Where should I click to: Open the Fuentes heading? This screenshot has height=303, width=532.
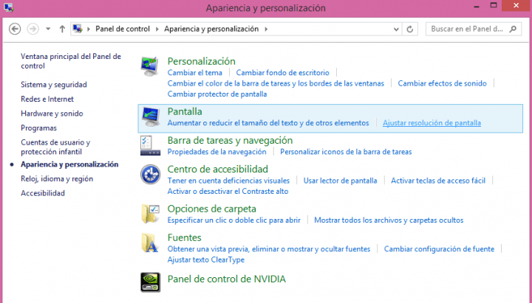[184, 237]
